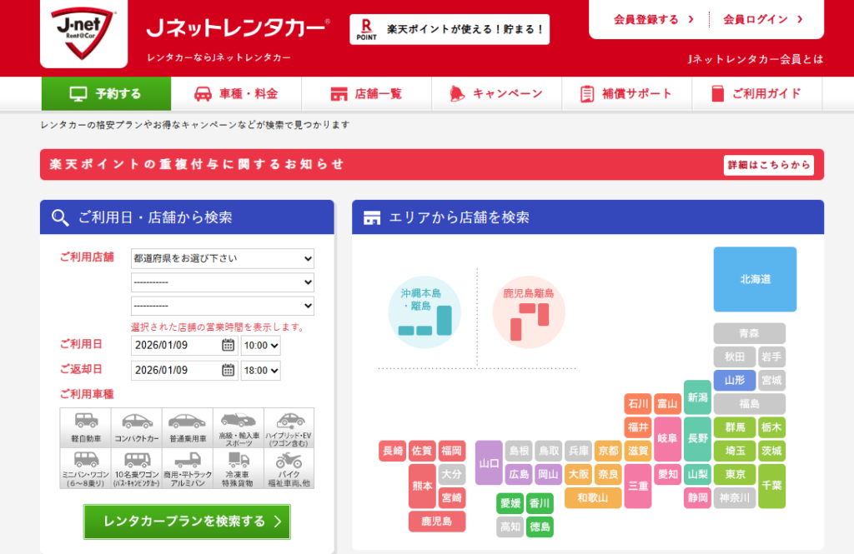Go to 車種・料金 in navigation bar

[x=236, y=94]
